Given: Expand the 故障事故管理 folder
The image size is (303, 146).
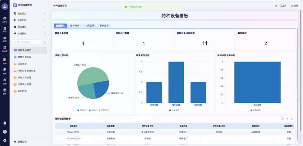Looking at the screenshot, I should point(24,84).
